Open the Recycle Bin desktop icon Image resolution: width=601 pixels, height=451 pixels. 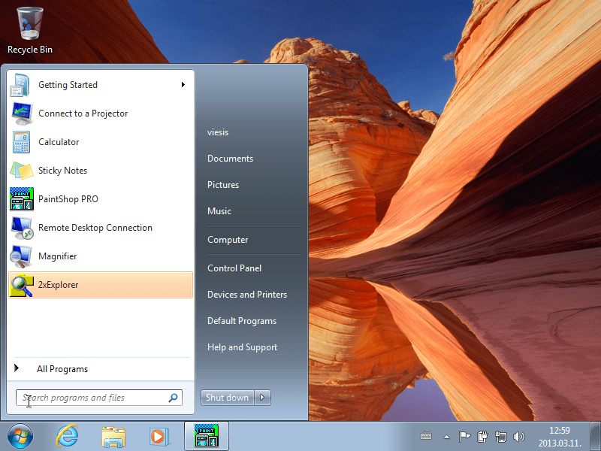[30, 31]
